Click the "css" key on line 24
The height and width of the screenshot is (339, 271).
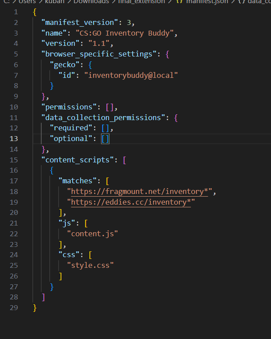(x=69, y=255)
